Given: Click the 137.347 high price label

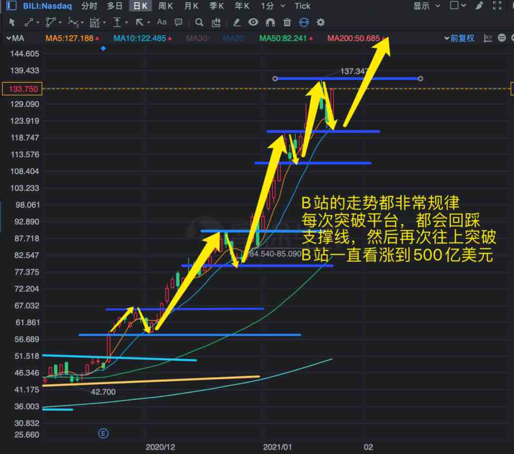Looking at the screenshot, I should point(355,71).
